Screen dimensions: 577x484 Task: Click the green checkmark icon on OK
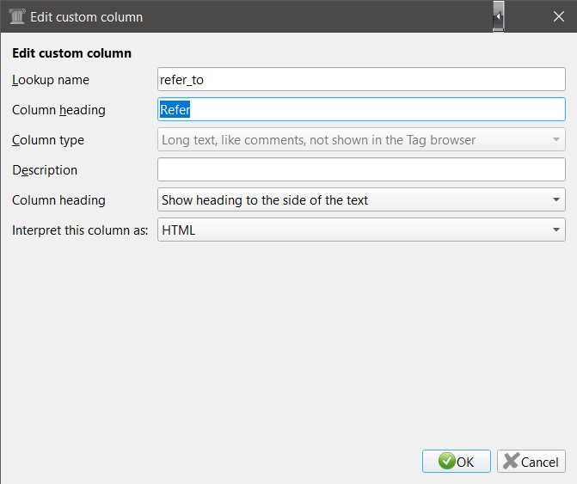click(x=446, y=462)
